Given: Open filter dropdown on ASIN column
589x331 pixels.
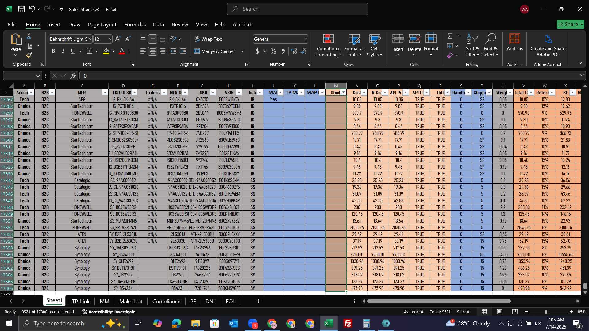Looking at the screenshot, I should pos(239,93).
